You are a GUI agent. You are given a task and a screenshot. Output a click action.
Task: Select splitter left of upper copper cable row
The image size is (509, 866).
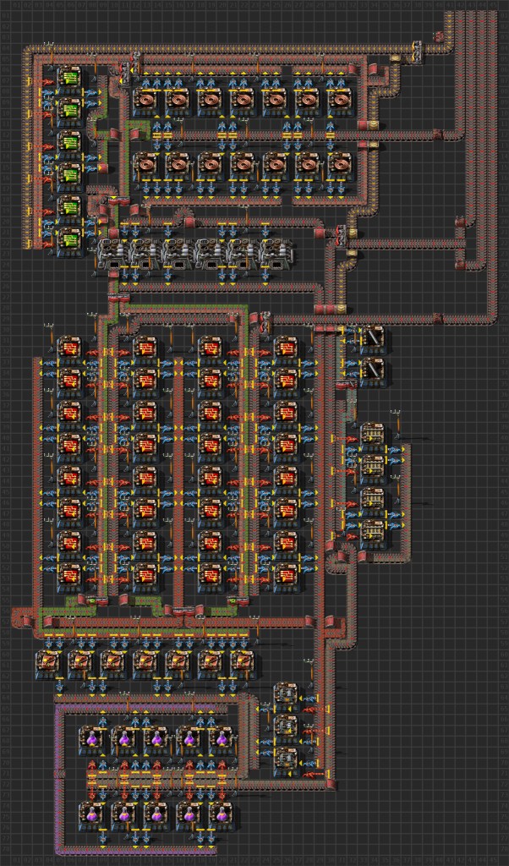point(126,74)
